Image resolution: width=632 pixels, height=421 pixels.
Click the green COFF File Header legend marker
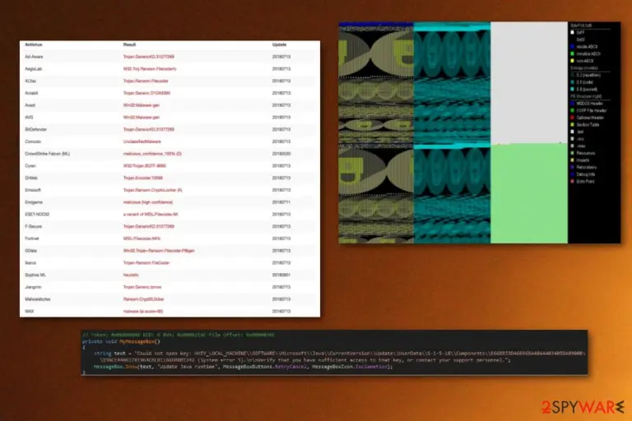[x=573, y=110]
